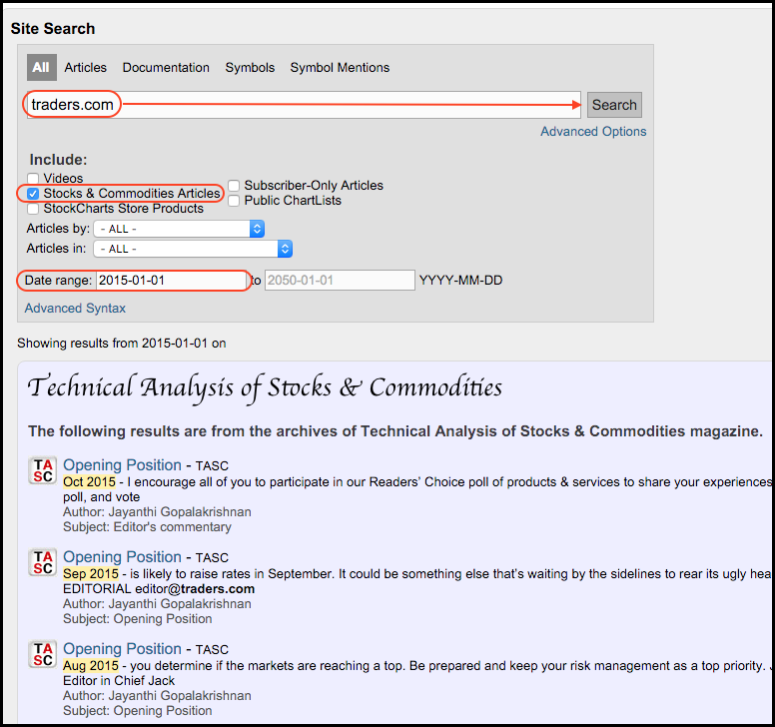Open the Oct 2015 Opening Position article
775x727 pixels.
[x=122, y=465]
